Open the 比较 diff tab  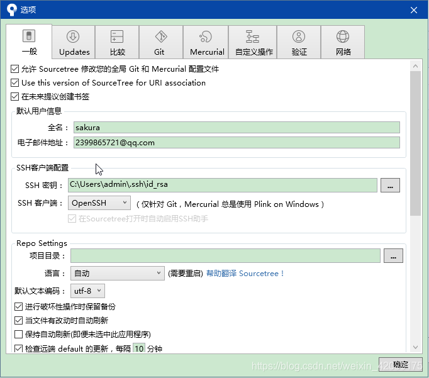117,42
